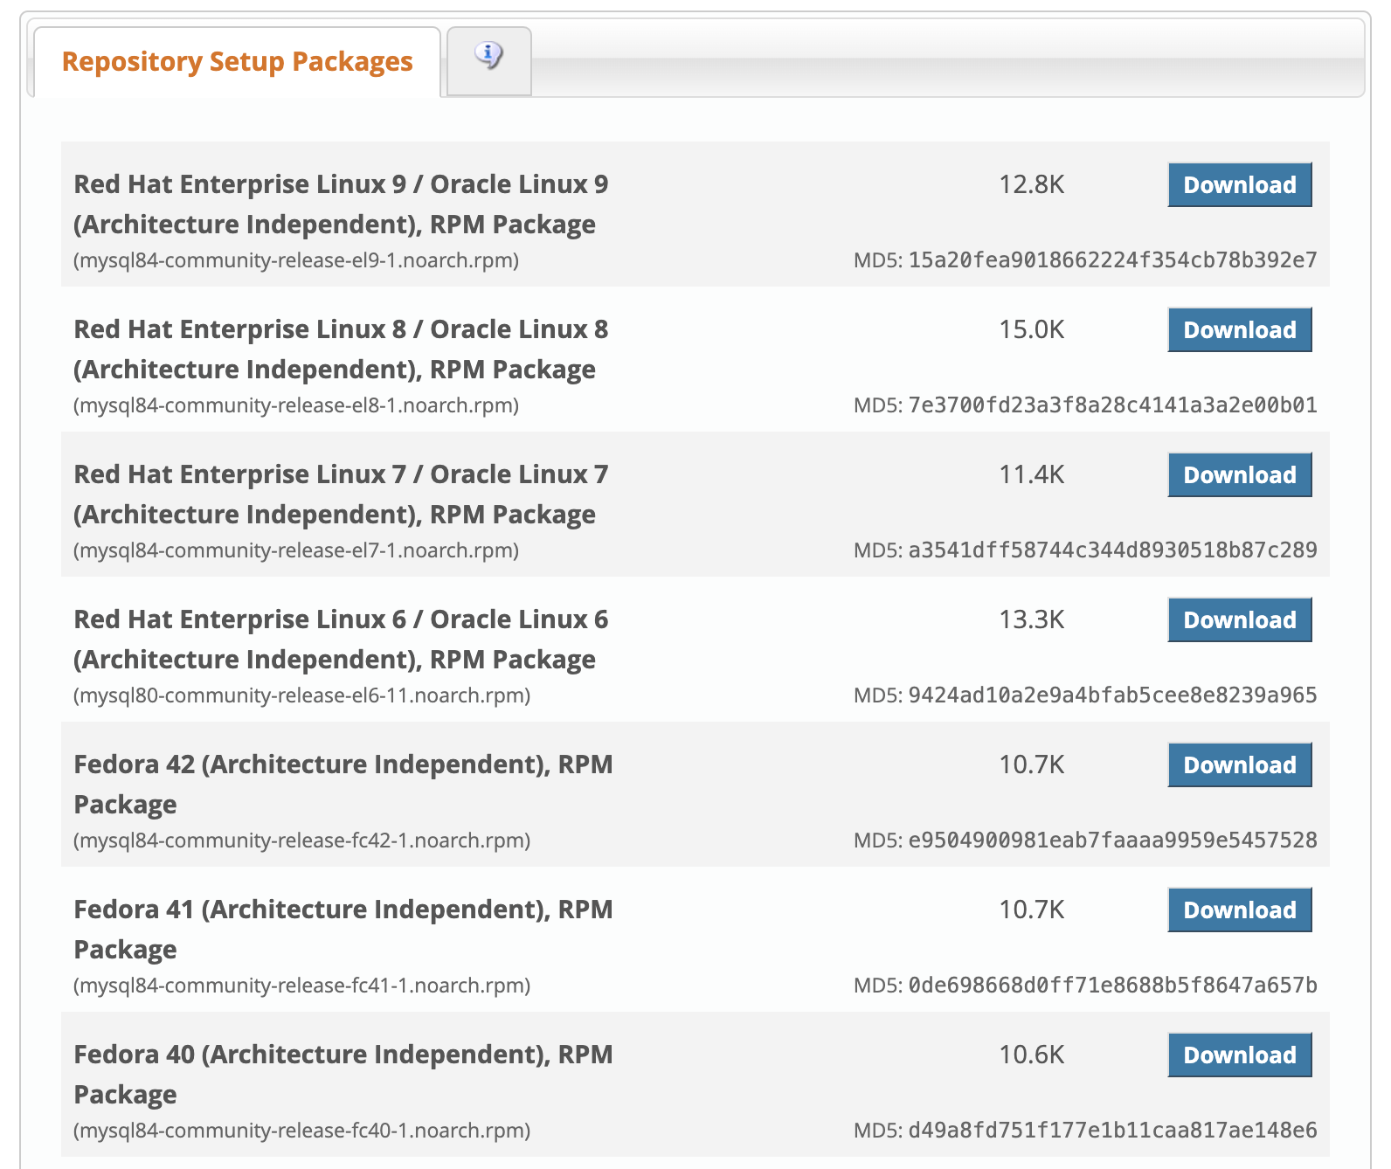Click the MD5 hash starting with d49a8fd7
Image resolution: width=1391 pixels, height=1169 pixels.
[x=1111, y=1131]
